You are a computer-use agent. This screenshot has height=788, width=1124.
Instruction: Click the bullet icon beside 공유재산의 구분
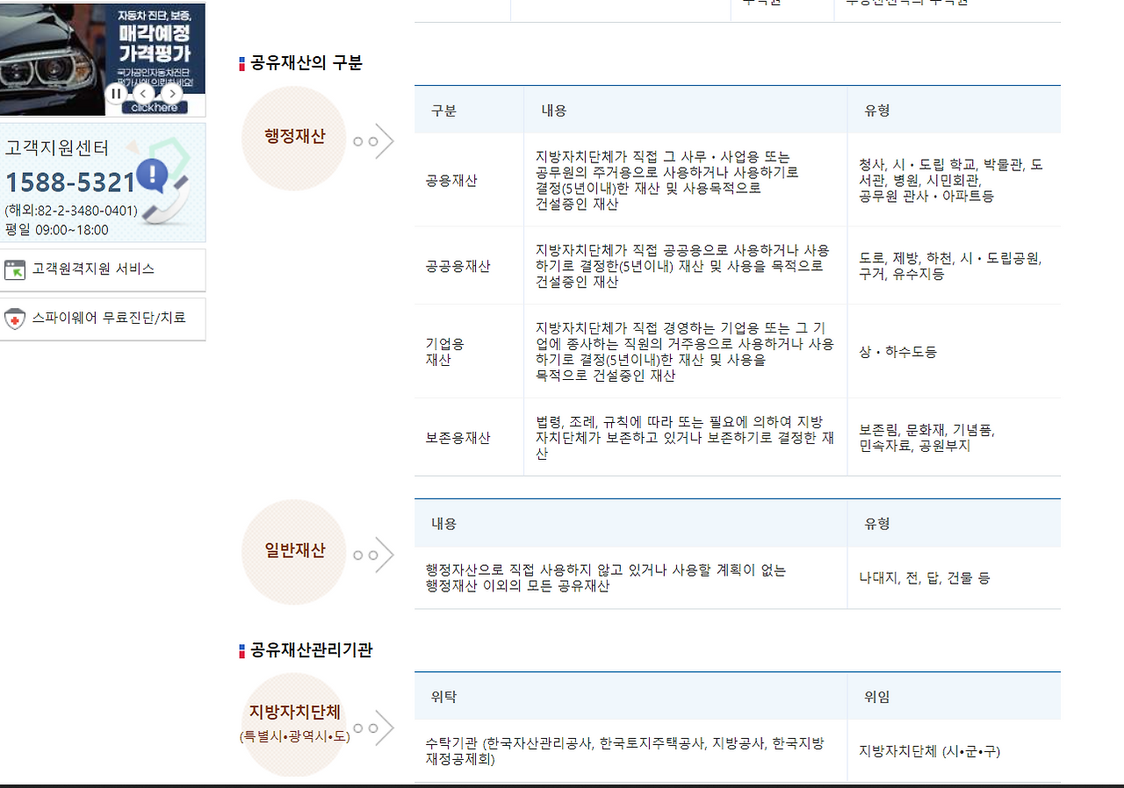(240, 62)
